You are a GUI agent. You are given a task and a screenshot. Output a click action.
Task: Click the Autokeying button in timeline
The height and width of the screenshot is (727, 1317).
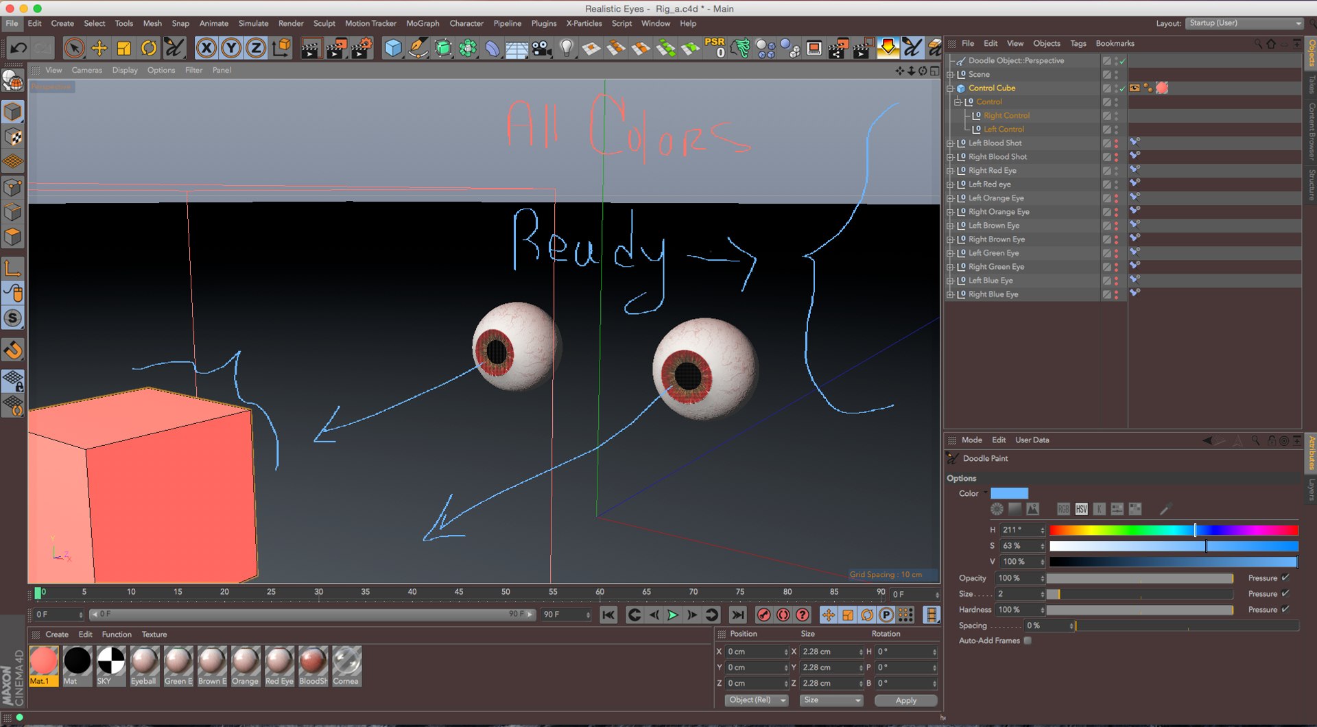pyautogui.click(x=783, y=615)
